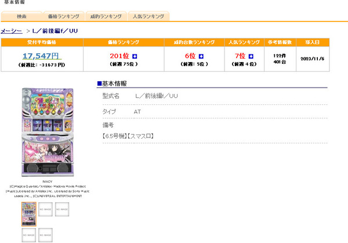Click the 受付平均価格 column header
348x243 pixels.
tap(42, 42)
